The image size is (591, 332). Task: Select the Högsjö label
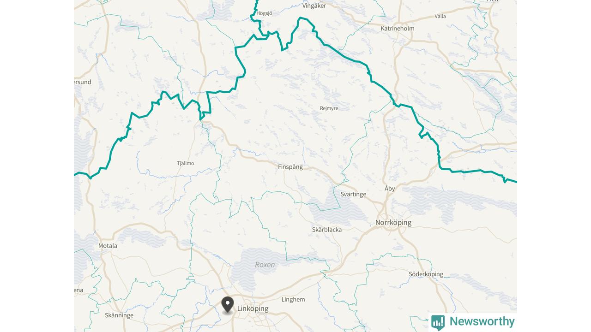(264, 13)
